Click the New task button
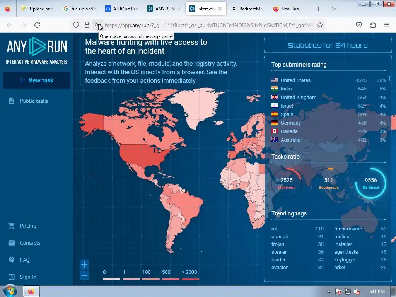The width and height of the screenshot is (396, 297). (x=37, y=80)
